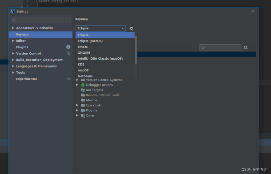Click the magnifier icon in settings search
Screen dimensions: 271x174
tap(14, 20)
